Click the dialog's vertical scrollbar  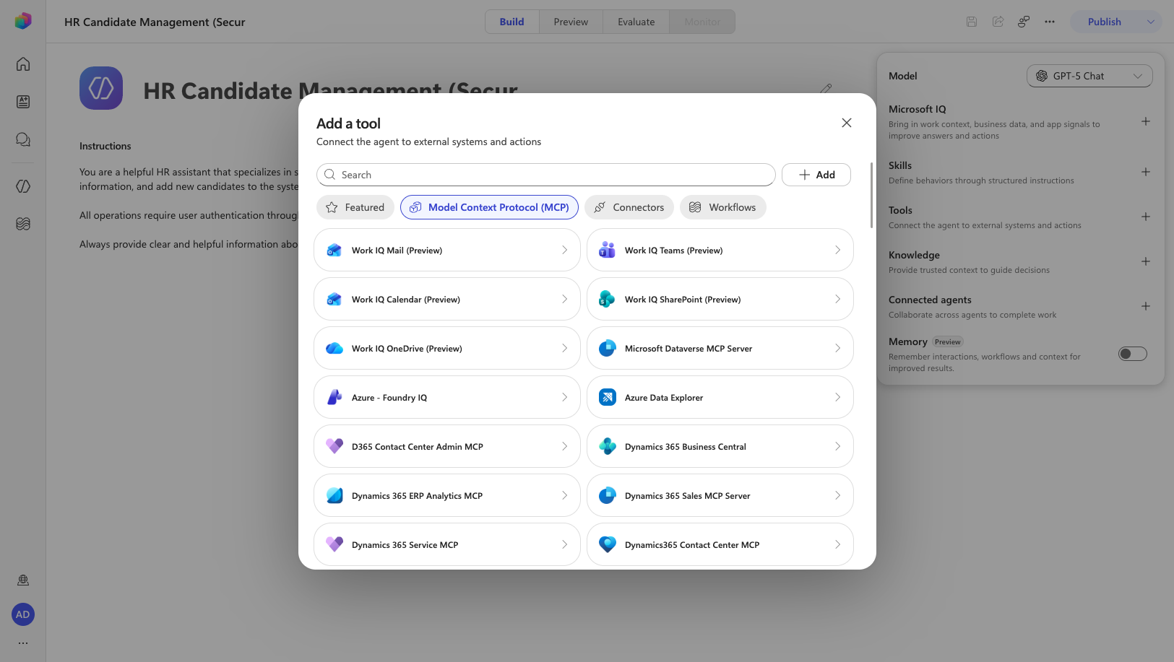[x=871, y=195]
